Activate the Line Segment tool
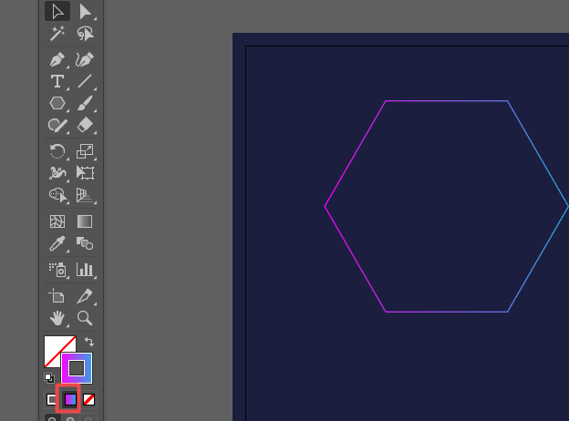This screenshot has height=421, width=569. pyautogui.click(x=85, y=81)
